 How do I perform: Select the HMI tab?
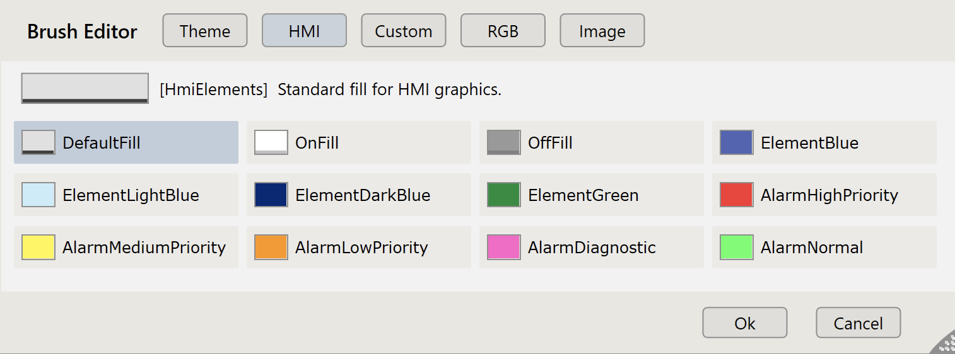coord(304,31)
